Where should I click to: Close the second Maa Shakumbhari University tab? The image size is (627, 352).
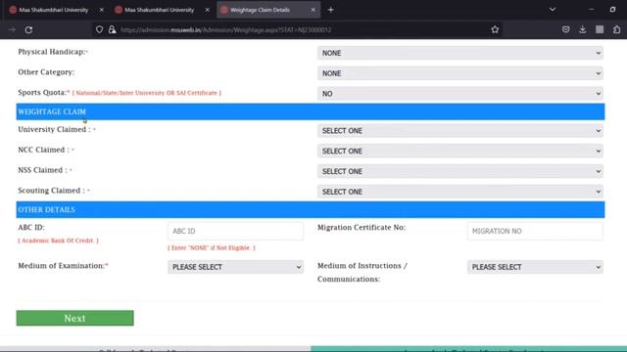[207, 10]
